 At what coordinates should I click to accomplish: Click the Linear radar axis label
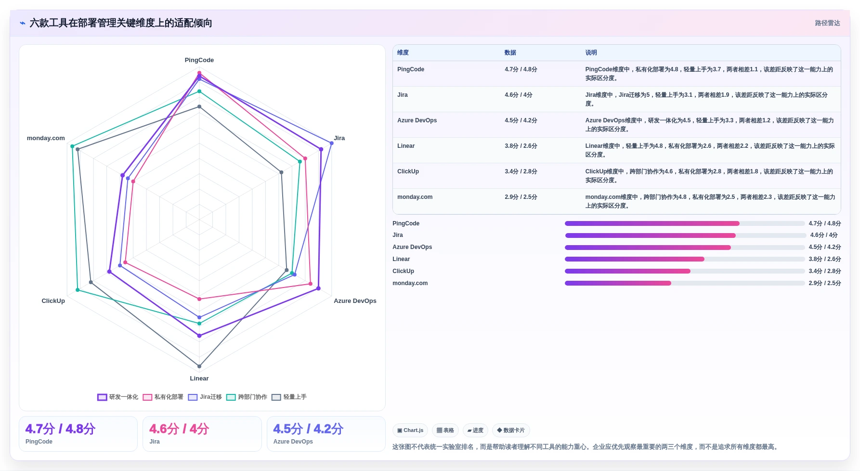tap(199, 379)
